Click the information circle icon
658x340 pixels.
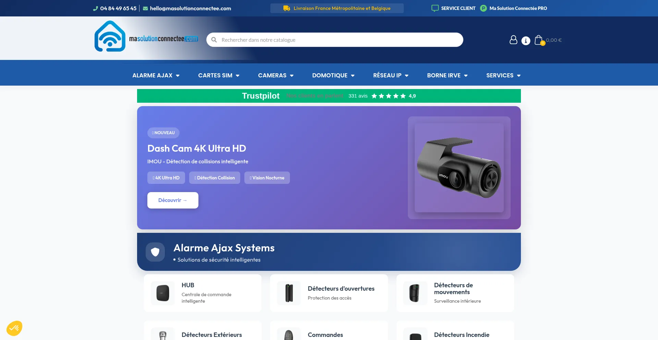[x=526, y=41]
